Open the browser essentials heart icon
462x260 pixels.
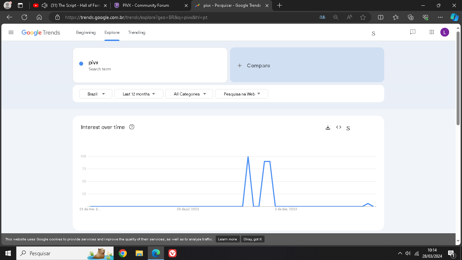pos(425,17)
